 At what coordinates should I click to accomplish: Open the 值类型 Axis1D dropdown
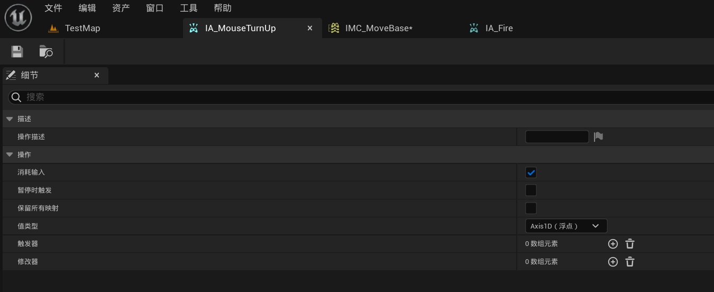[x=566, y=226]
